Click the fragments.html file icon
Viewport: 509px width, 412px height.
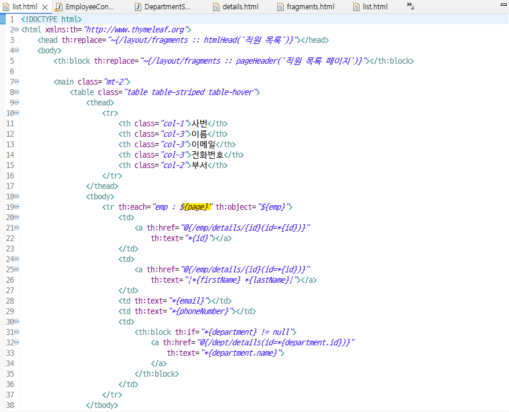pos(280,7)
